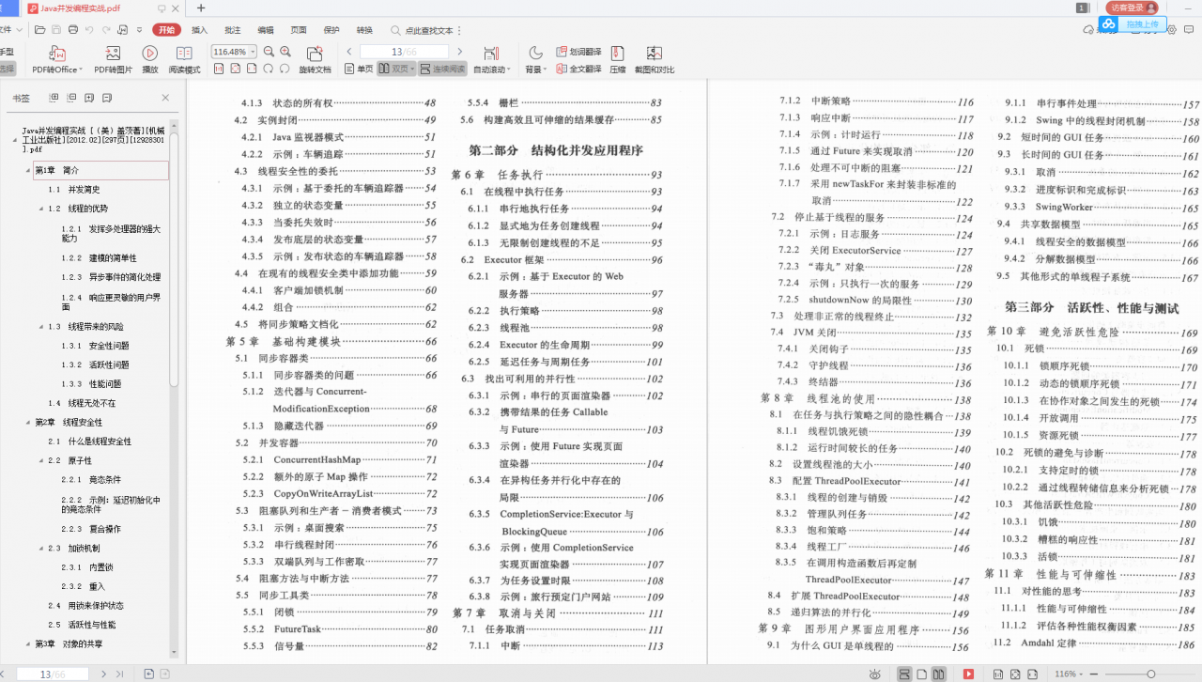1202x682 pixels.
Task: Toggle 连续阅读 continuous reading
Action: pos(442,69)
